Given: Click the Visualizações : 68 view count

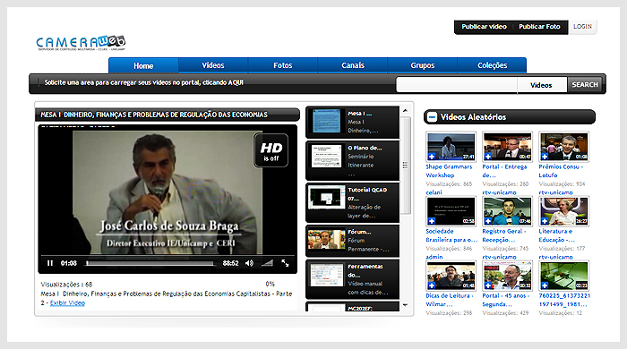Looking at the screenshot, I should 66,285.
